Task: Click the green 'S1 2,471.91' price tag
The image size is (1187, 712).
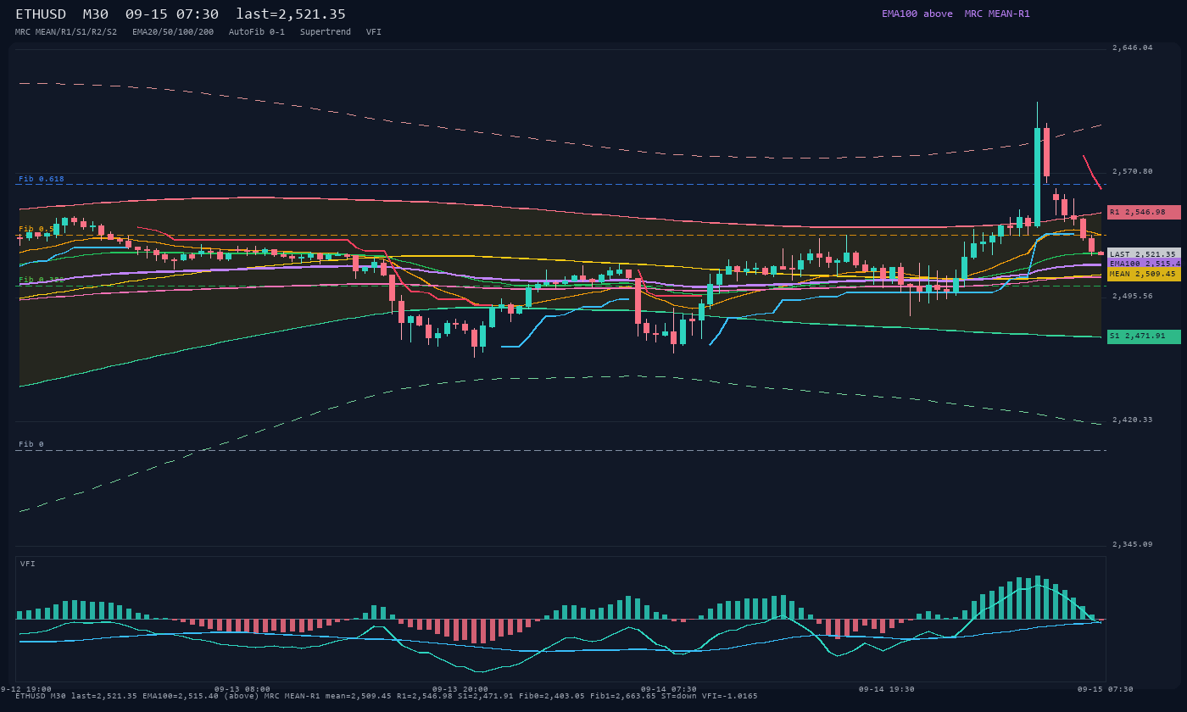Action: click(1144, 337)
